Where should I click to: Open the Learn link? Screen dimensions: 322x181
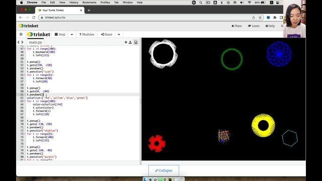coord(254,26)
